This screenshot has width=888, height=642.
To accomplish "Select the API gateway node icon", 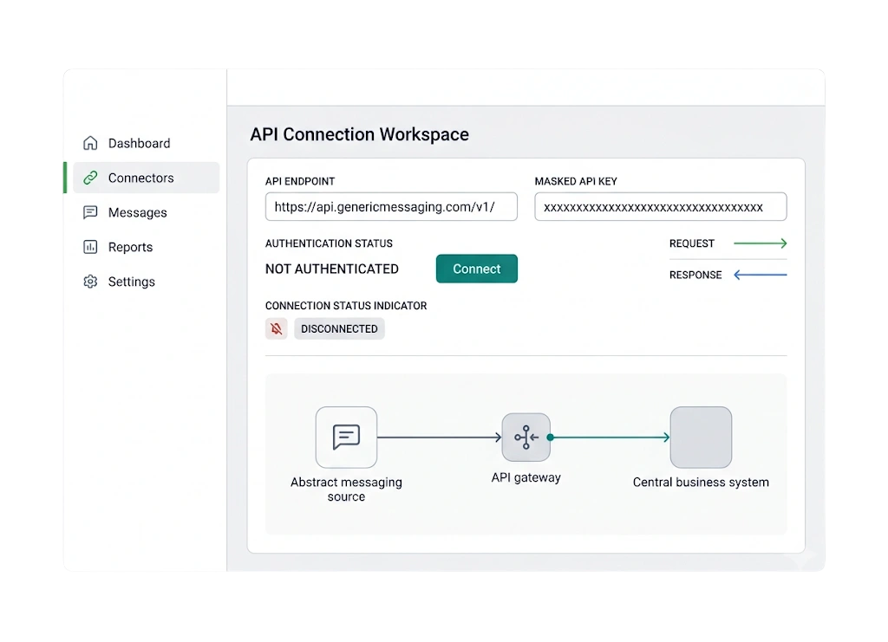I will (526, 438).
